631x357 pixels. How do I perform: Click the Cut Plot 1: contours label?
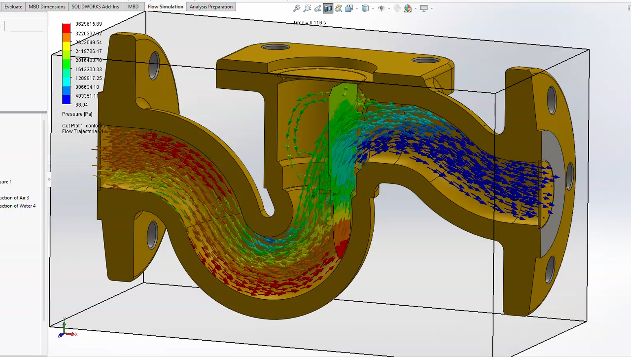[83, 126]
